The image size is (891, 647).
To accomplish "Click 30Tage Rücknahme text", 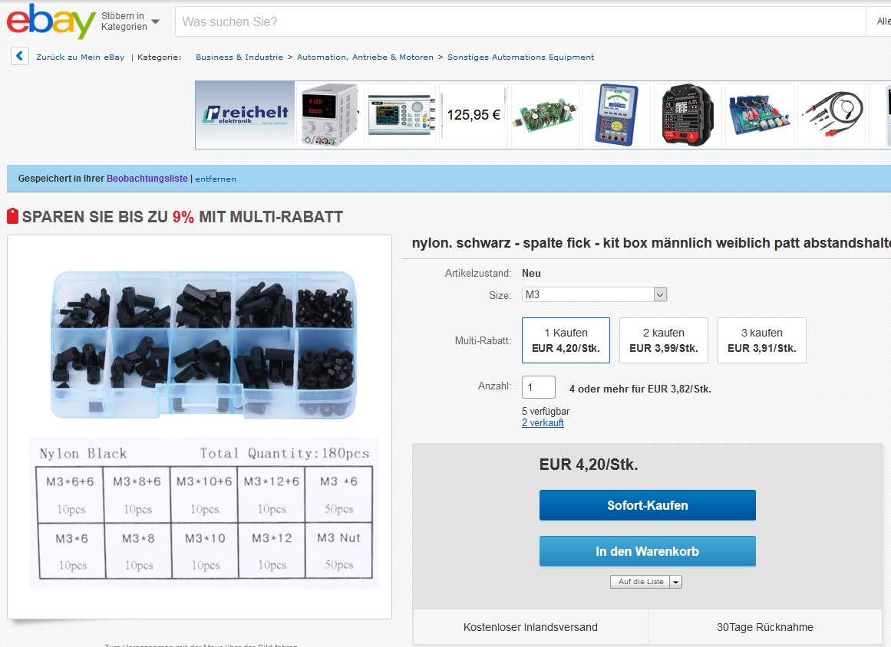I will pyautogui.click(x=765, y=627).
